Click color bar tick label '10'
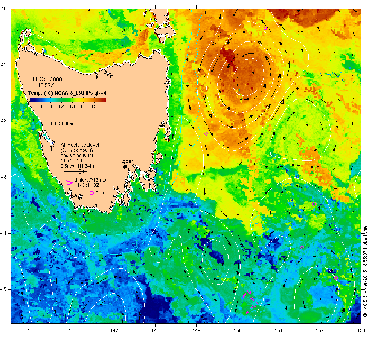The width and height of the screenshot is (369, 339). pyautogui.click(x=39, y=106)
